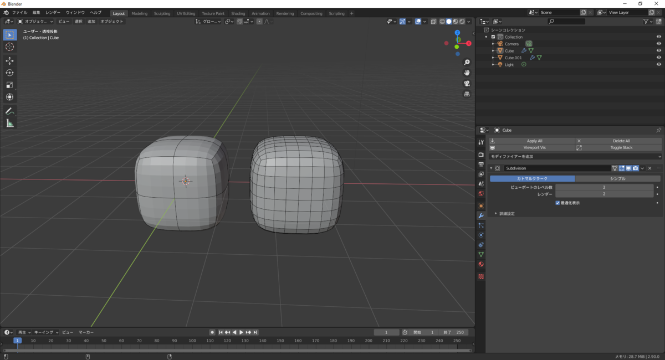Toggle camera view in viewport

click(467, 83)
